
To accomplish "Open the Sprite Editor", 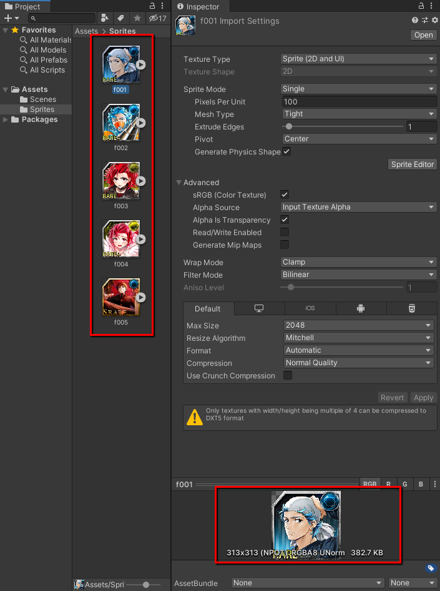I will 412,164.
